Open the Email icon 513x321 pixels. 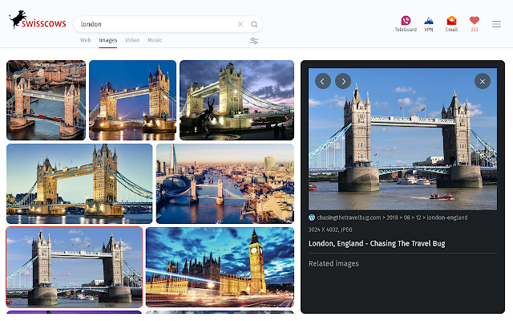click(x=451, y=24)
